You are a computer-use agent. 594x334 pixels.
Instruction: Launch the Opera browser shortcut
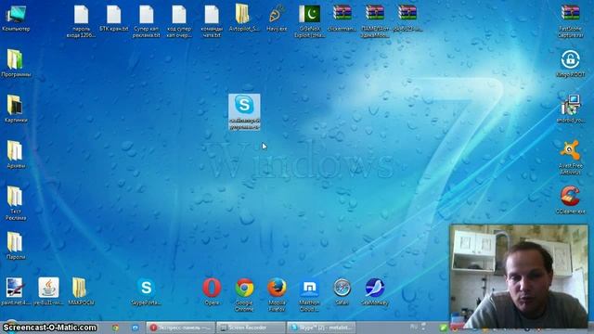tap(212, 291)
